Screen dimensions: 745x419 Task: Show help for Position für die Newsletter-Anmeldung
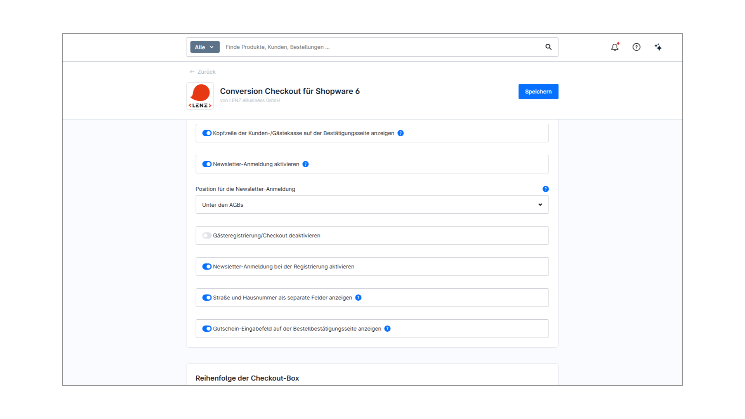(x=546, y=189)
